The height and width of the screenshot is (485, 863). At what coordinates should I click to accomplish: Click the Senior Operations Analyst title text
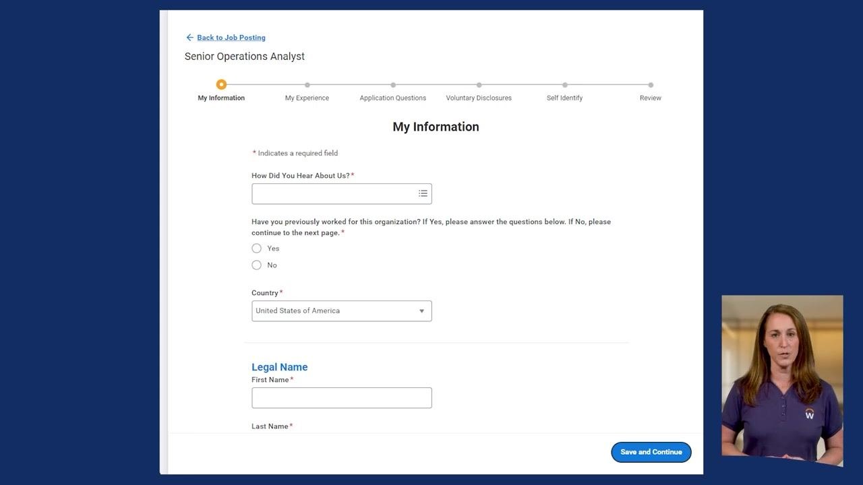click(245, 57)
